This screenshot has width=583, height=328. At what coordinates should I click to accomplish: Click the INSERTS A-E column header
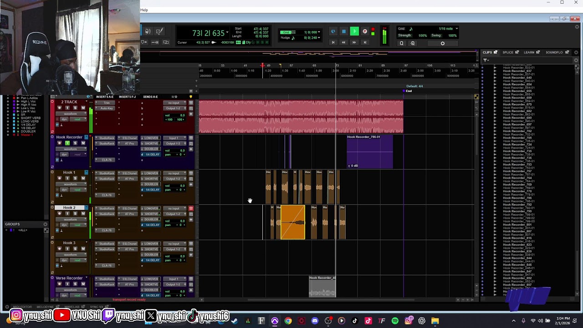(x=105, y=97)
